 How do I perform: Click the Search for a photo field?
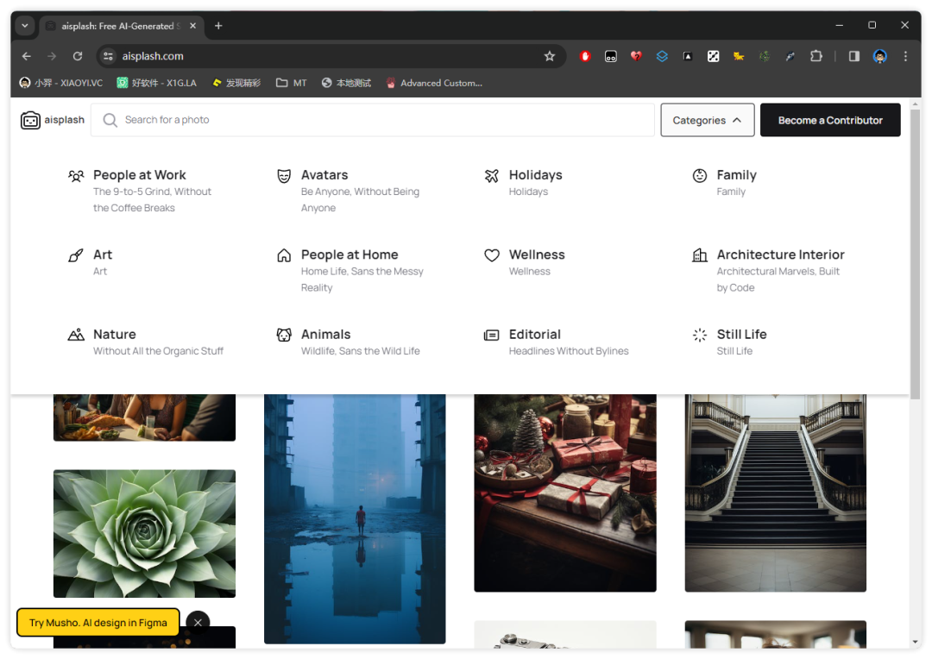point(373,120)
